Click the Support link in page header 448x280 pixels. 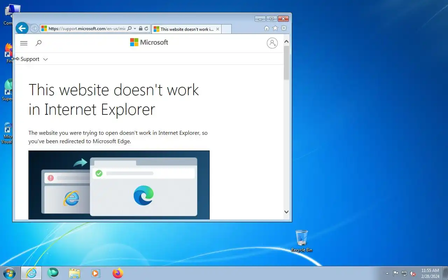pos(30,59)
